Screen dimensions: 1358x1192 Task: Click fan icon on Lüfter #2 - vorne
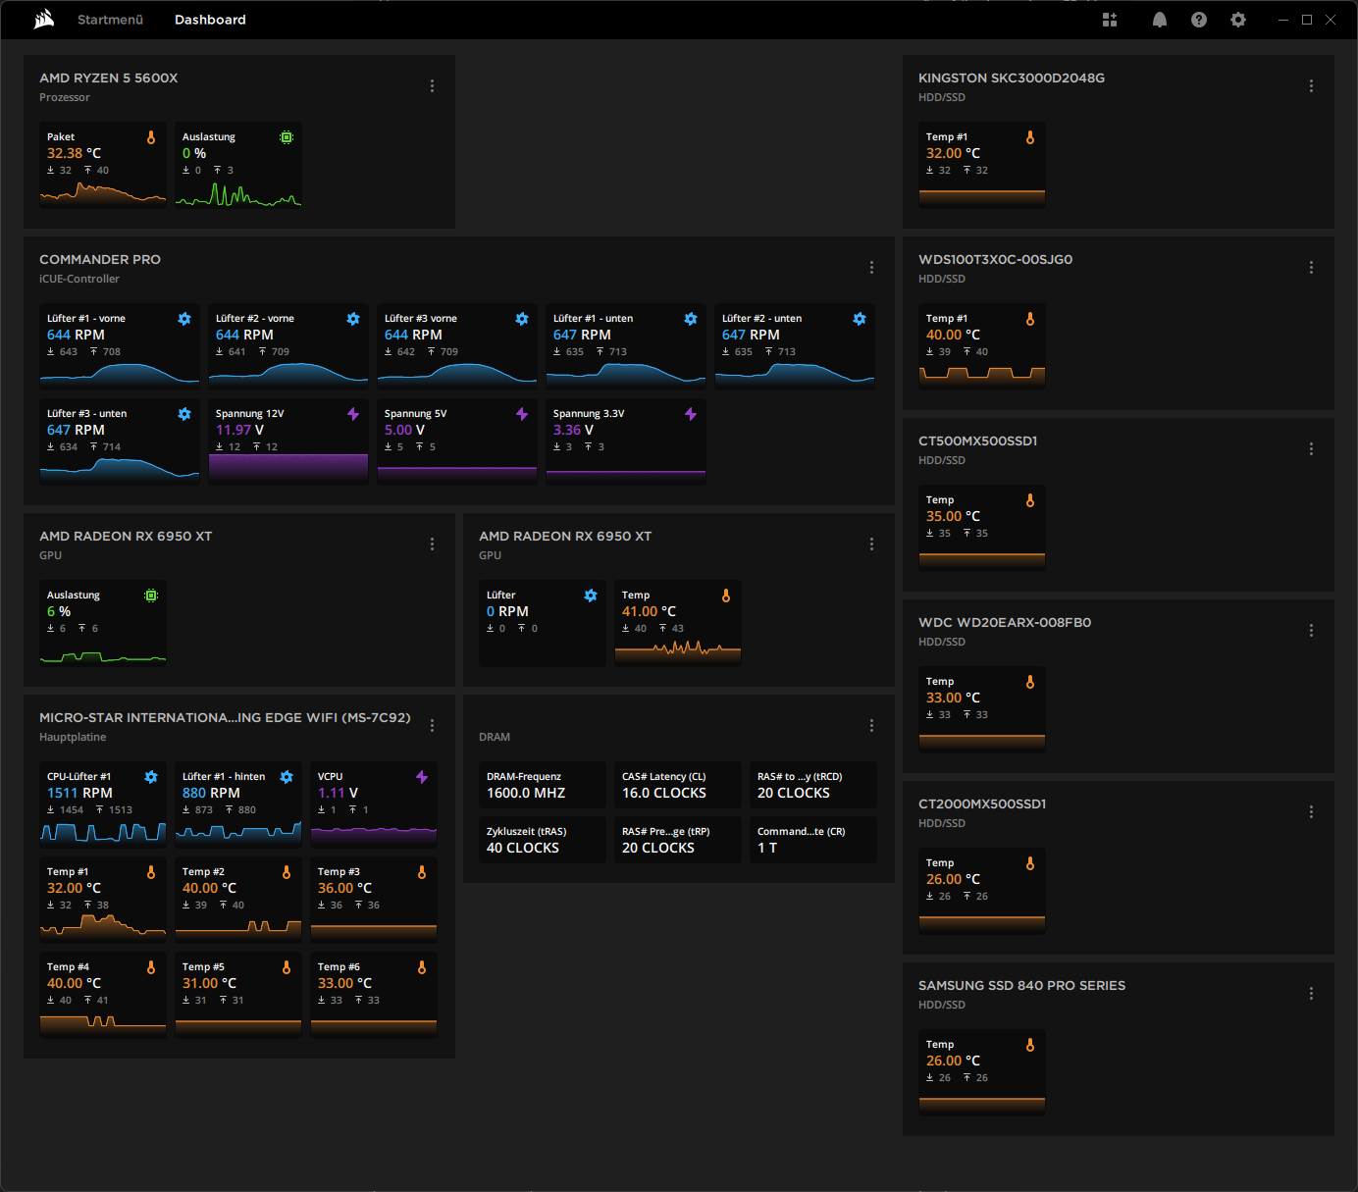click(353, 319)
